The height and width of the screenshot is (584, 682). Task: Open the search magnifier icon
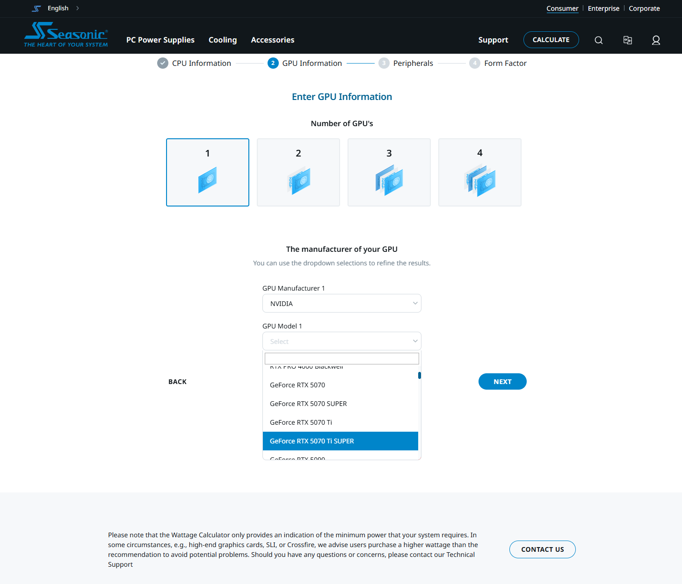tap(598, 40)
